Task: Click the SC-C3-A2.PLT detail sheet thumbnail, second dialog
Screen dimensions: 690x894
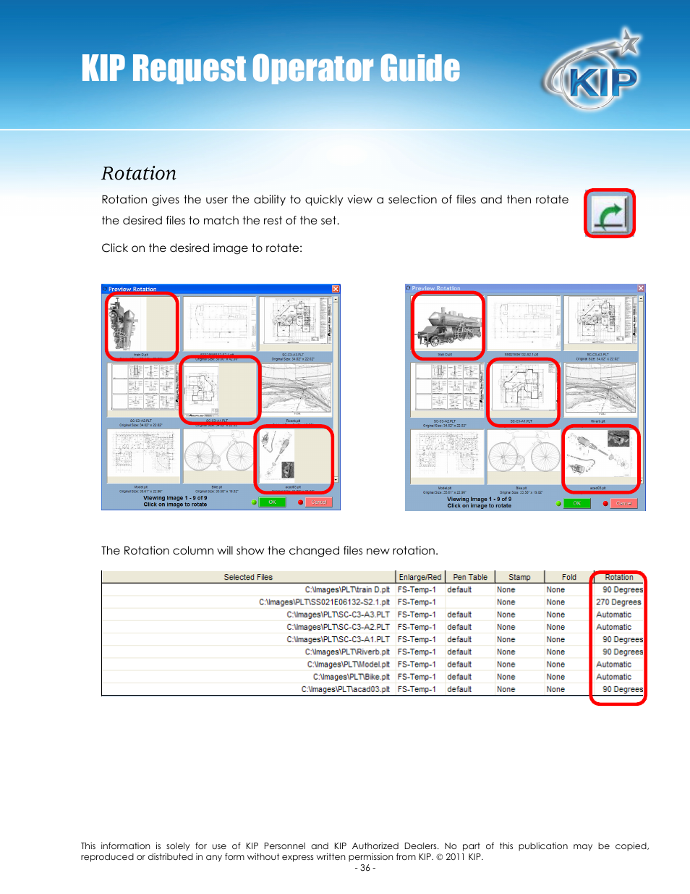Action: click(x=447, y=390)
